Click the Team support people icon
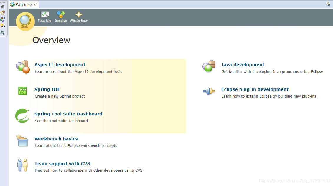The height and width of the screenshot is (186, 333). pos(22,165)
